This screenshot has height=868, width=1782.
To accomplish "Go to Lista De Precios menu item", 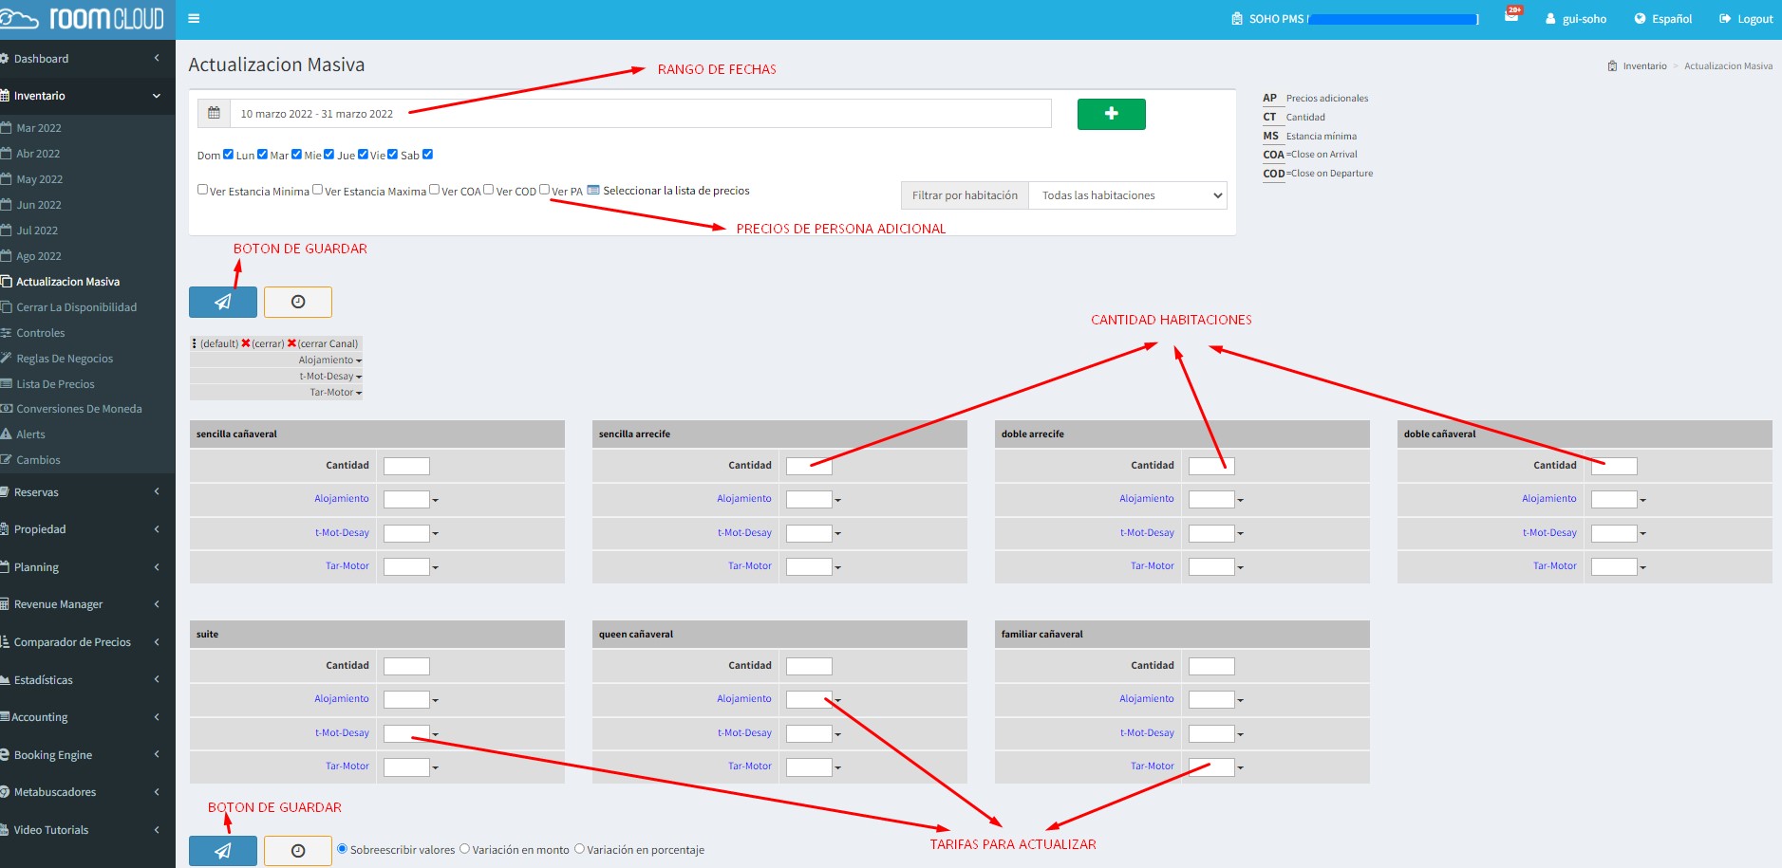I will pos(55,384).
